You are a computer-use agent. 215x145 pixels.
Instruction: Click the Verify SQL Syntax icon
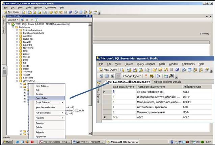(152, 76)
